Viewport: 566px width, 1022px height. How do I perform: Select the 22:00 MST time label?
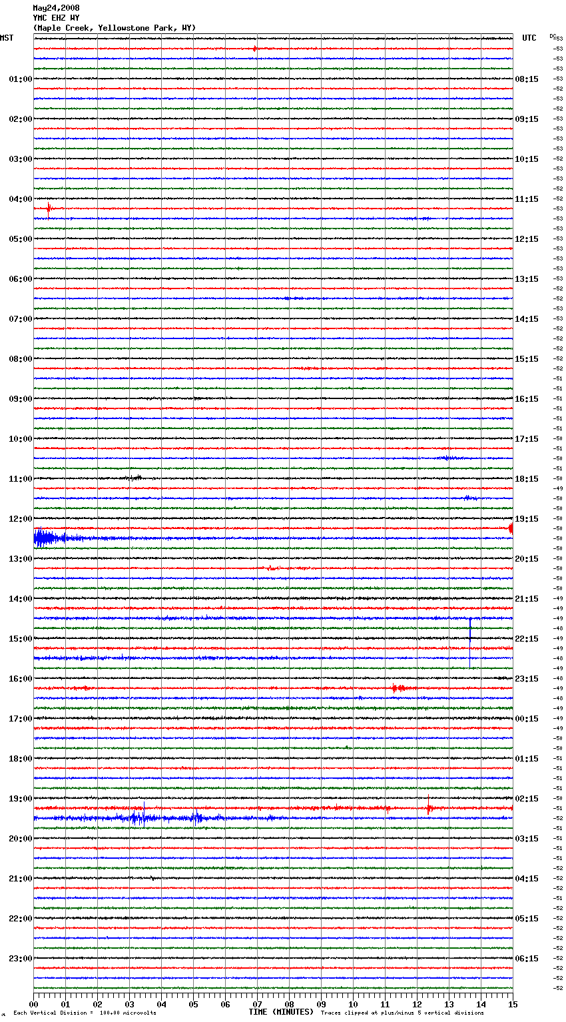tap(21, 919)
